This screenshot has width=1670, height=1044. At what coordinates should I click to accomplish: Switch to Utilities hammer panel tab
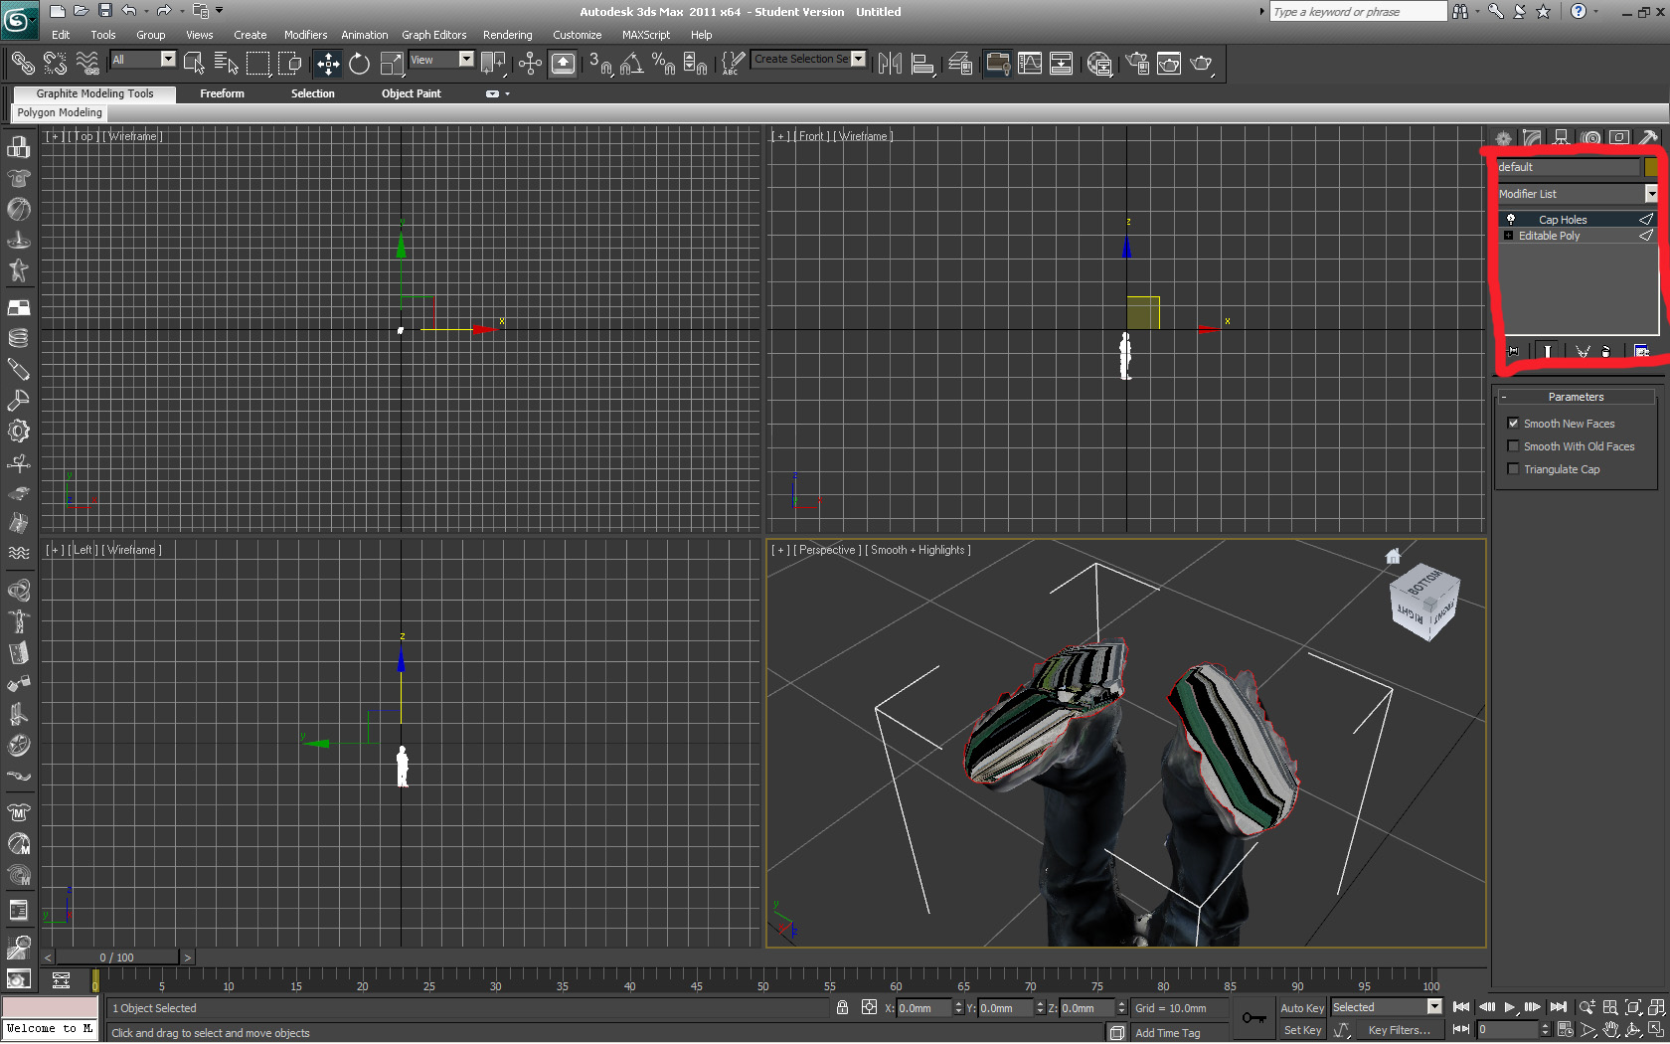pos(1648,138)
